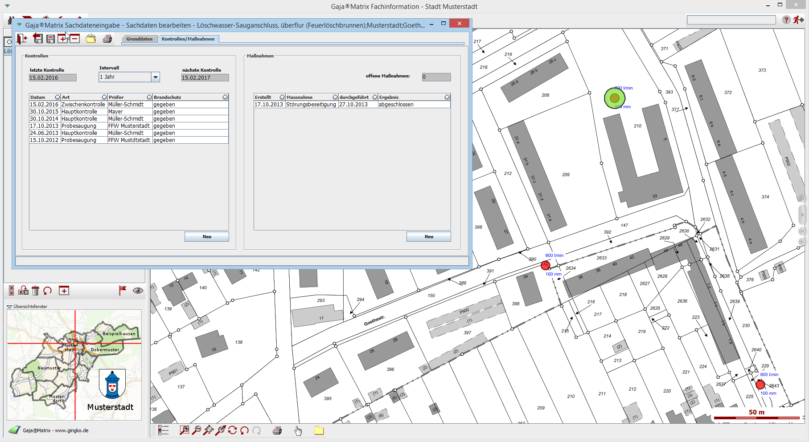
Task: Click the red help question mark icon
Action: [x=786, y=20]
